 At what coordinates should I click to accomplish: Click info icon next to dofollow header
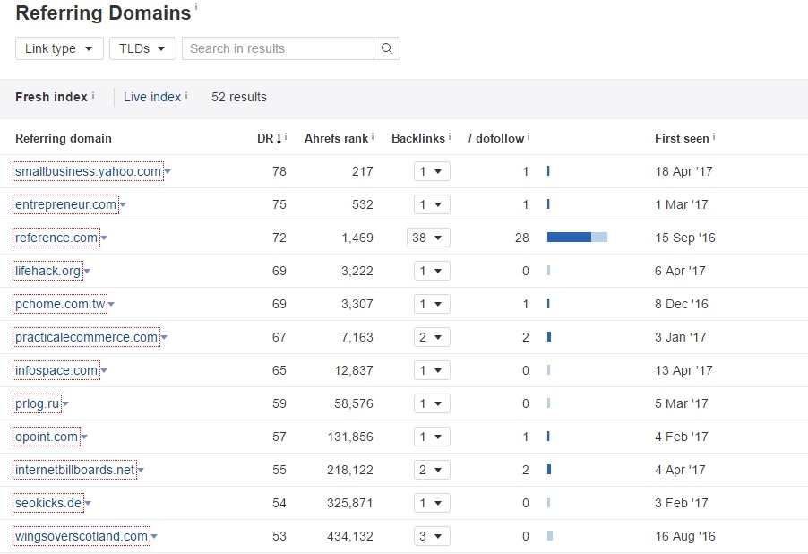529,136
